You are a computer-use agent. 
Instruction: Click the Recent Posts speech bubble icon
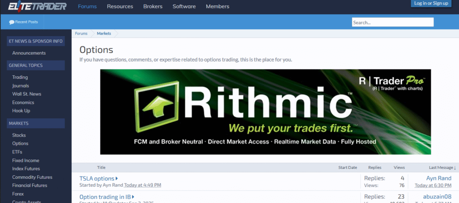pyautogui.click(x=12, y=22)
